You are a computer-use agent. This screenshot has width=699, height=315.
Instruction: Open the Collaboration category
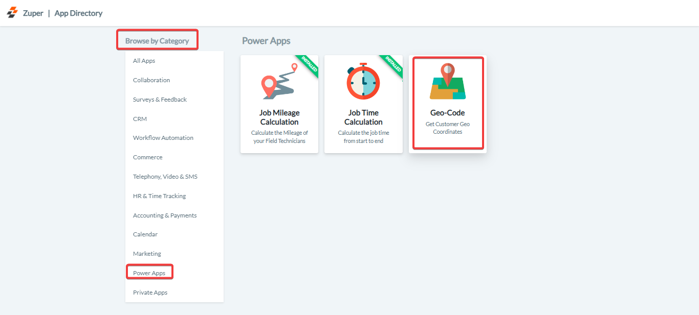(x=151, y=80)
